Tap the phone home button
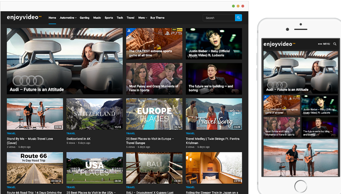Screen dimensions: 341x194 [301, 186]
